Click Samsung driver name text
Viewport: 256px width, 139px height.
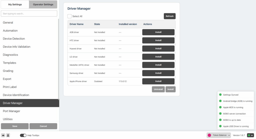point(76,73)
